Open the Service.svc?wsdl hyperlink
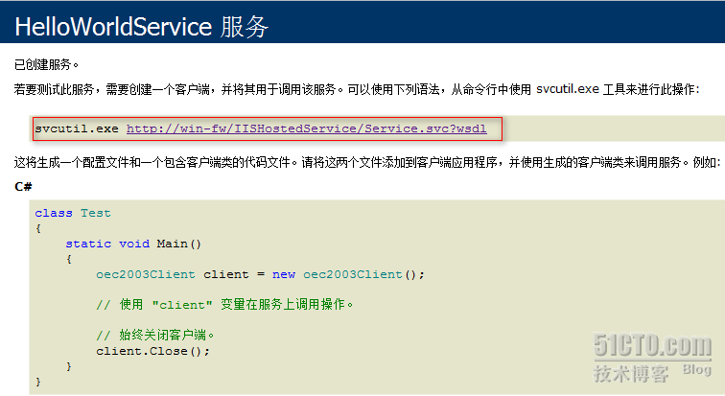 click(307, 128)
